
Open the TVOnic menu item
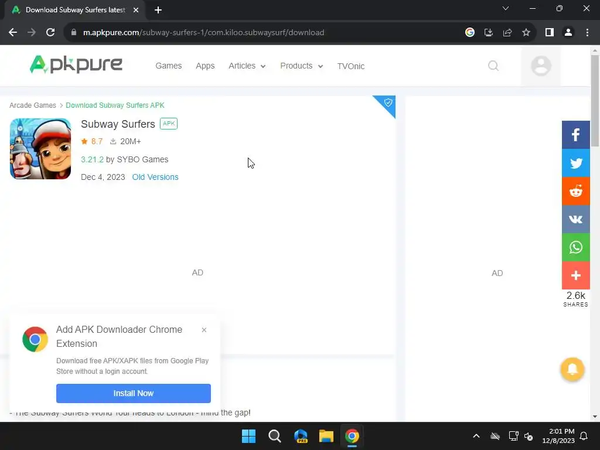[350, 66]
